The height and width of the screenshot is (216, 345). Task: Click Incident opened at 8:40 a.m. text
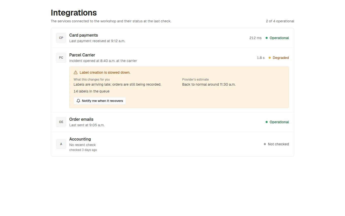(x=103, y=61)
